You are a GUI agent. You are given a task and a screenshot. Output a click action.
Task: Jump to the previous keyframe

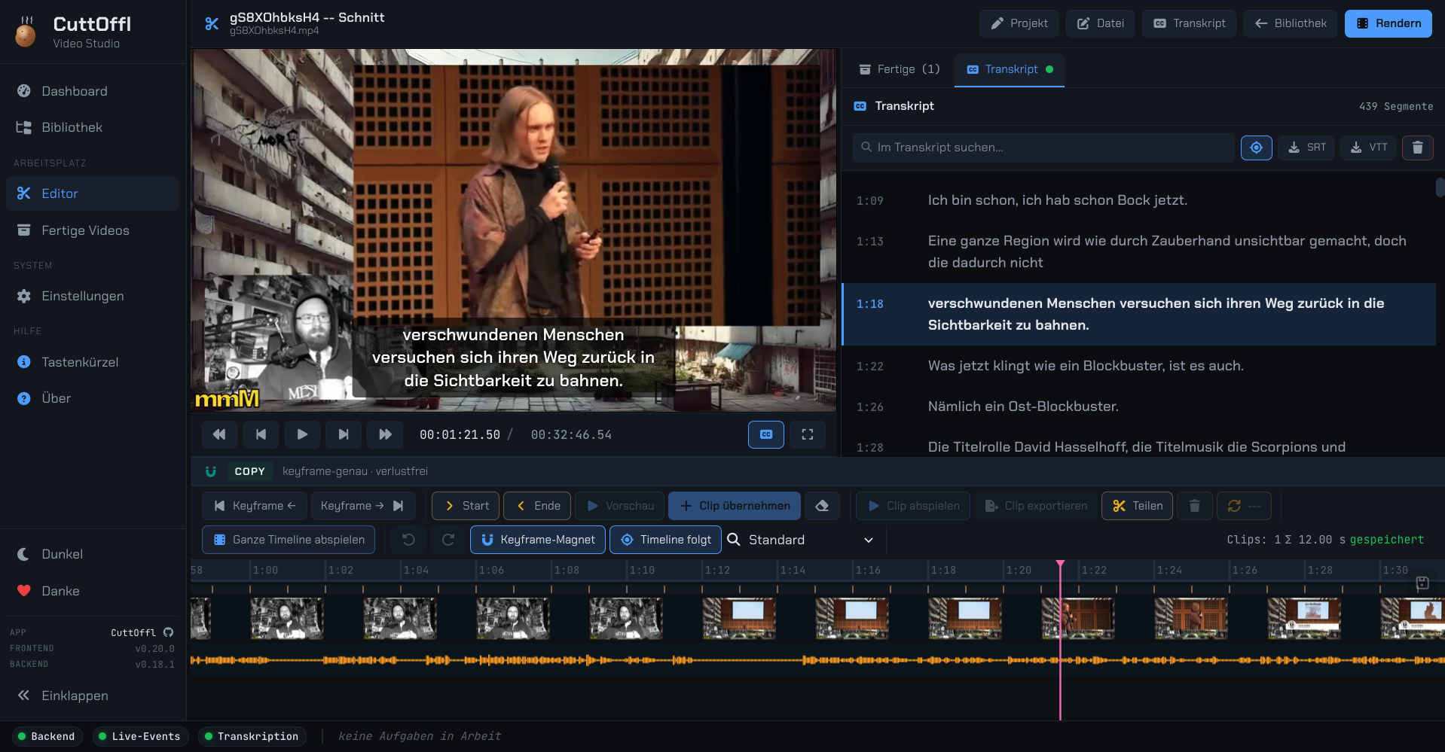(255, 506)
